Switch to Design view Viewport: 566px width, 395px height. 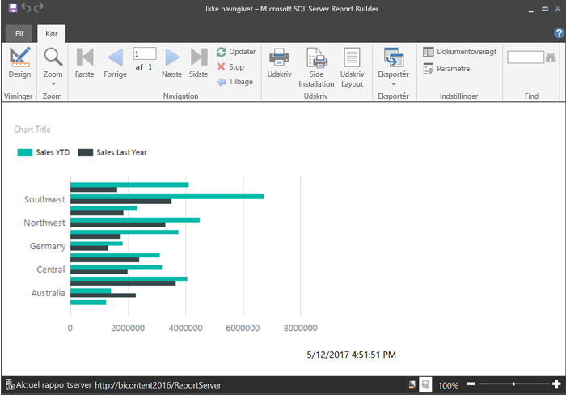(19, 62)
